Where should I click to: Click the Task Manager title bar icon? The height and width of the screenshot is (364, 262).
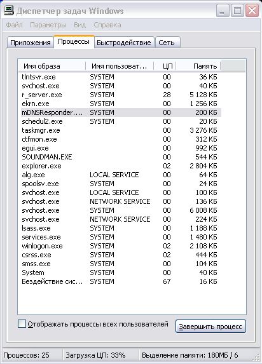coord(9,11)
